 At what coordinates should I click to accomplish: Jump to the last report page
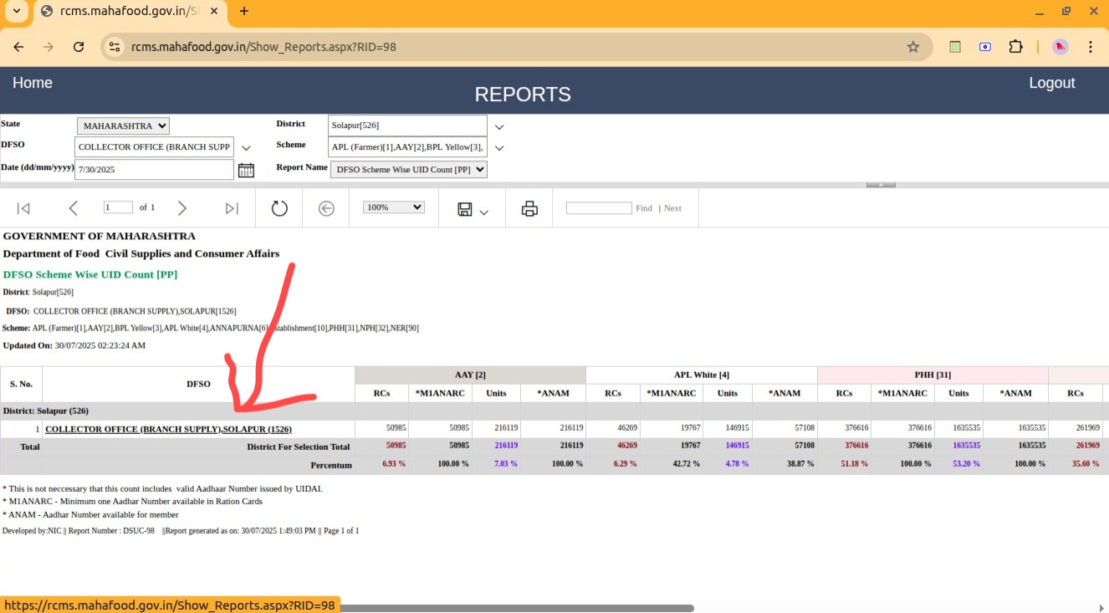[x=232, y=208]
